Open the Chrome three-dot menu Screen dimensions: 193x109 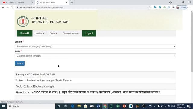(190, 7)
